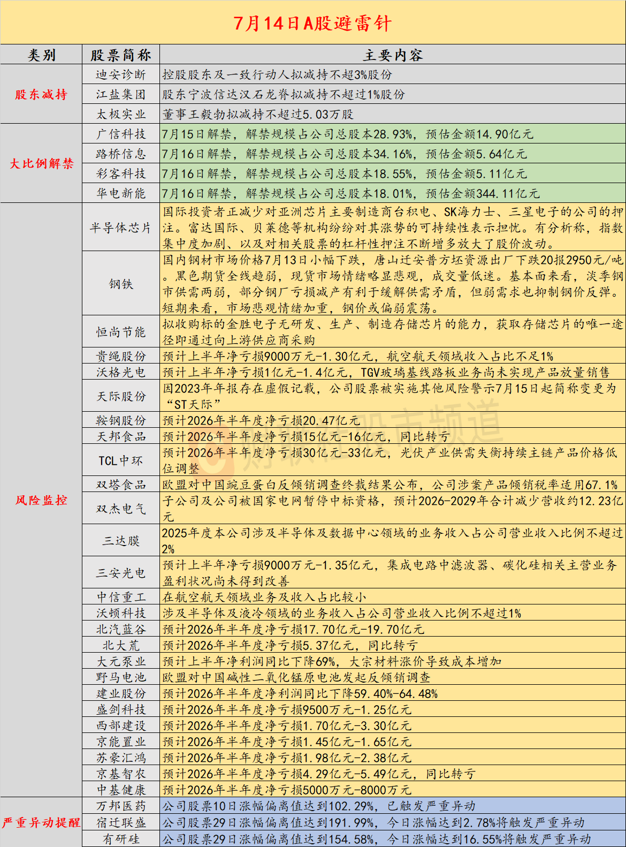The image size is (626, 847).
Task: Select text '预计2026年半年度净亏损5000万元-8000万元'
Action: 287,790
